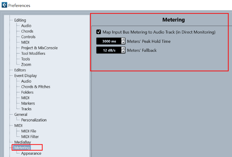This screenshot has width=232, height=157.
Task: Click the Metering page heading
Action: coord(174,20)
